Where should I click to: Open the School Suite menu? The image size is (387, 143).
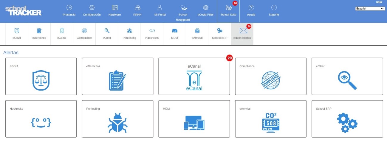228,11
